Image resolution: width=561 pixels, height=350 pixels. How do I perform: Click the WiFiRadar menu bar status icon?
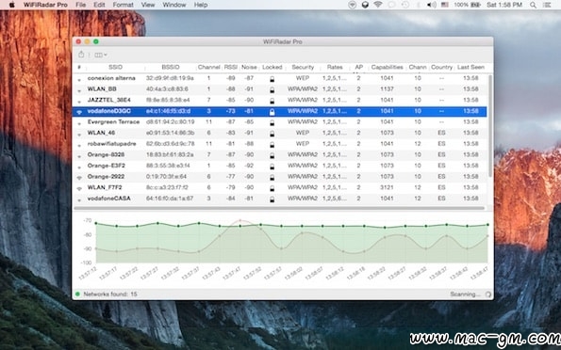(x=353, y=5)
